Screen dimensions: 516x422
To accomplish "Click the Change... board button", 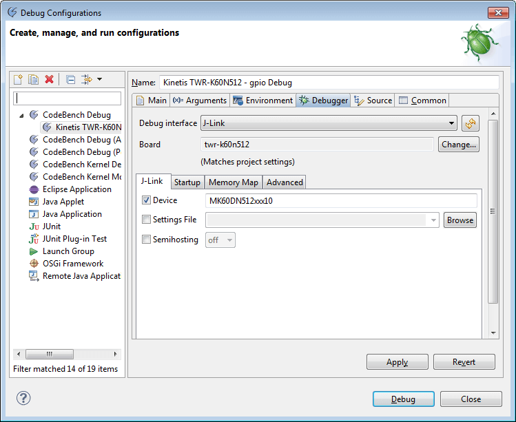I will click(459, 145).
